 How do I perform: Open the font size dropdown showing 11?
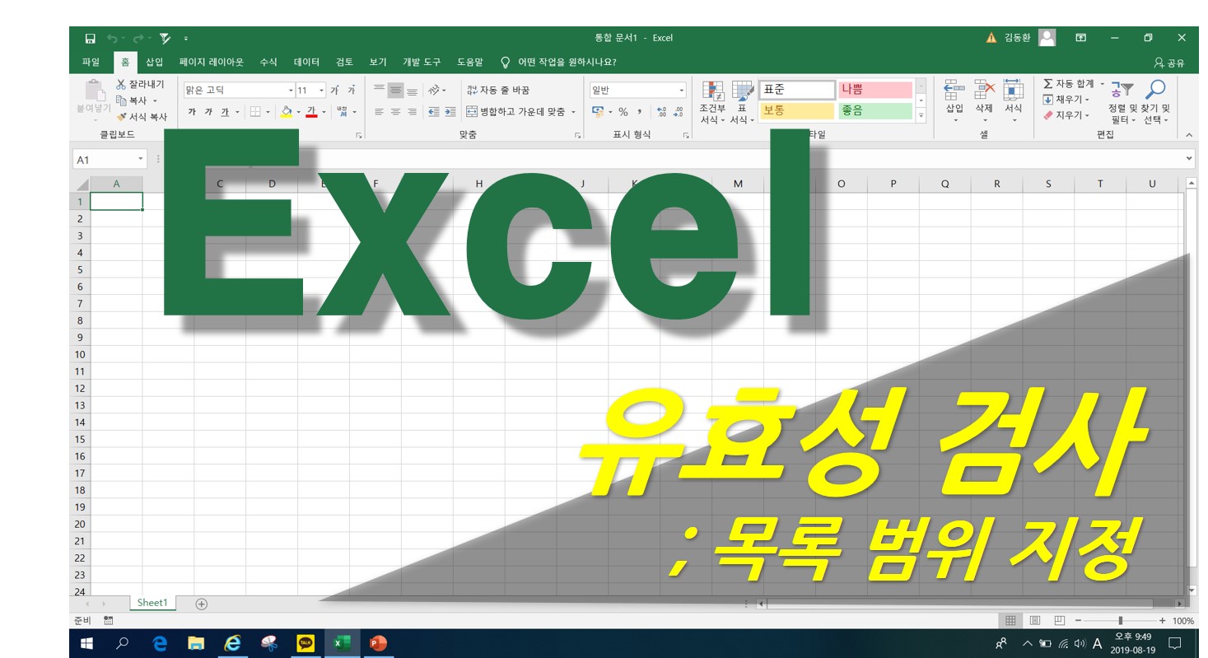tap(322, 91)
